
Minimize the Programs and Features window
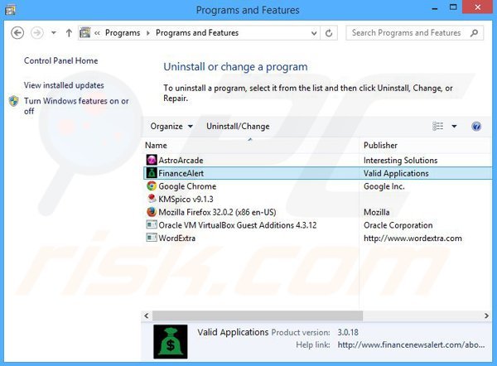pyautogui.click(x=435, y=7)
